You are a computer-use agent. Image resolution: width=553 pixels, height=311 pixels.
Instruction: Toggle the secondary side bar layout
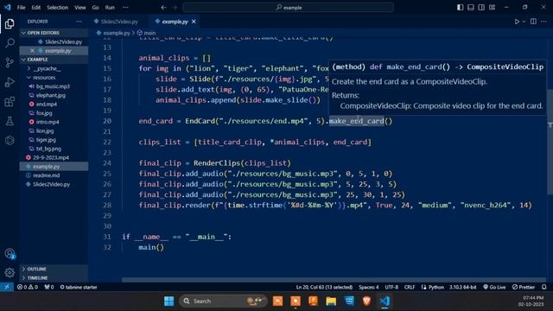click(x=481, y=8)
